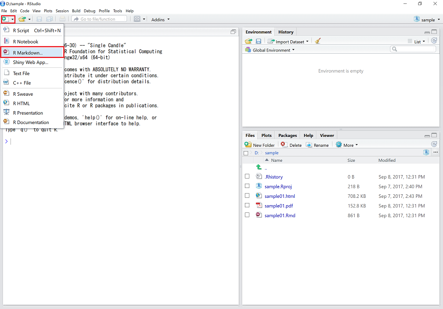The image size is (443, 309).
Task: Maximize the Environment pane icon
Action: coord(434,32)
